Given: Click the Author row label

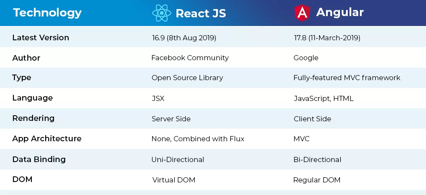Looking at the screenshot, I should (27, 58).
